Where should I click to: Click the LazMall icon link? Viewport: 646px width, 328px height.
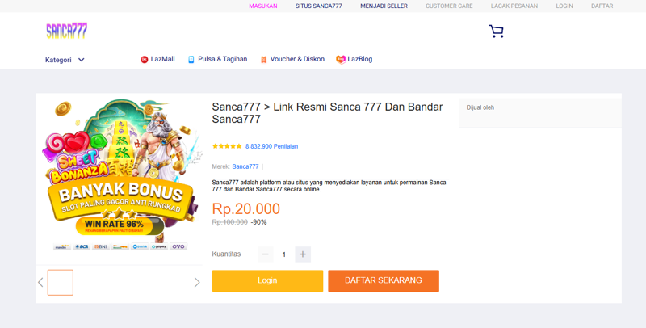145,60
